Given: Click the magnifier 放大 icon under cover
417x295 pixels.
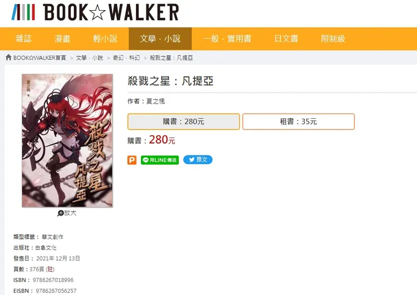Looking at the screenshot, I should click(61, 213).
